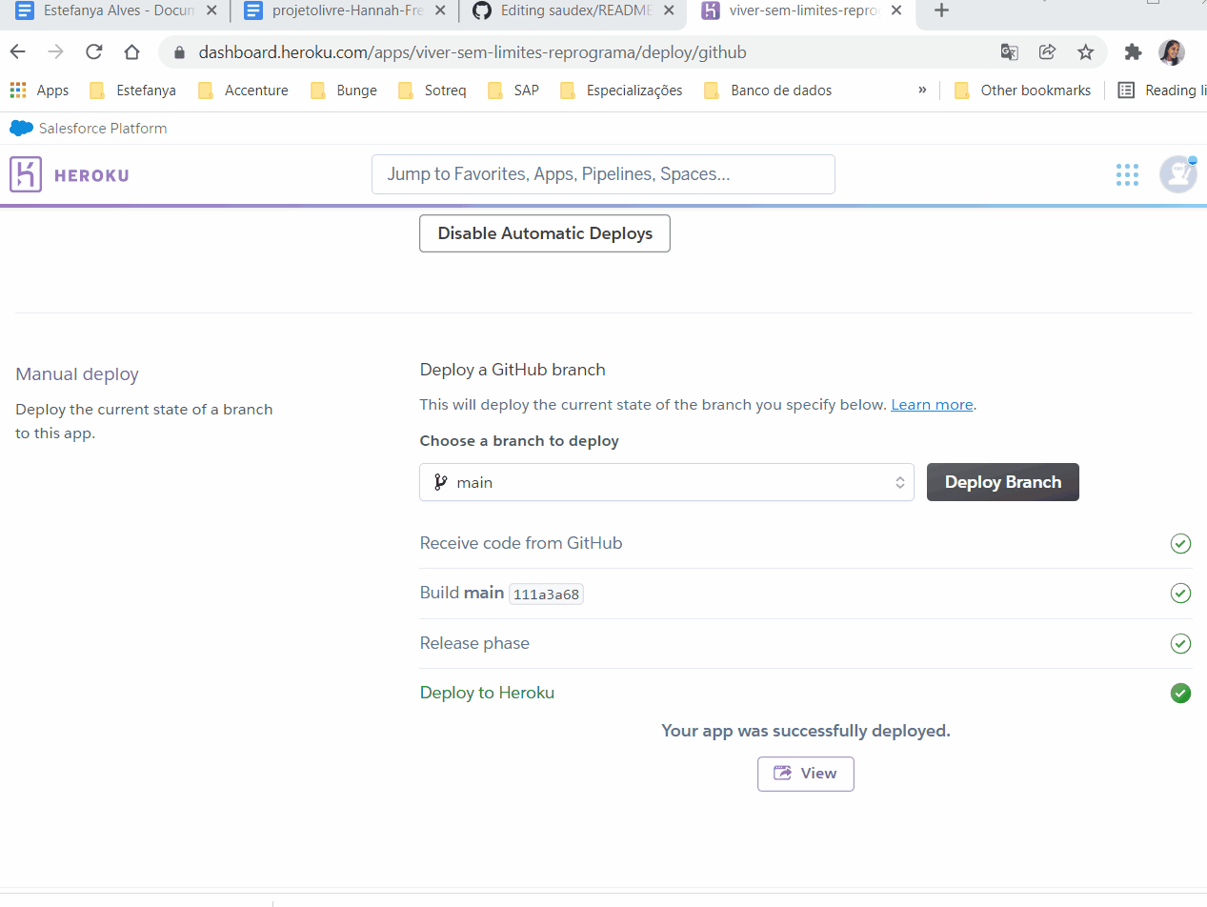This screenshot has height=907, width=1207.
Task: Open the SAP bookmarks folder
Action: (514, 91)
